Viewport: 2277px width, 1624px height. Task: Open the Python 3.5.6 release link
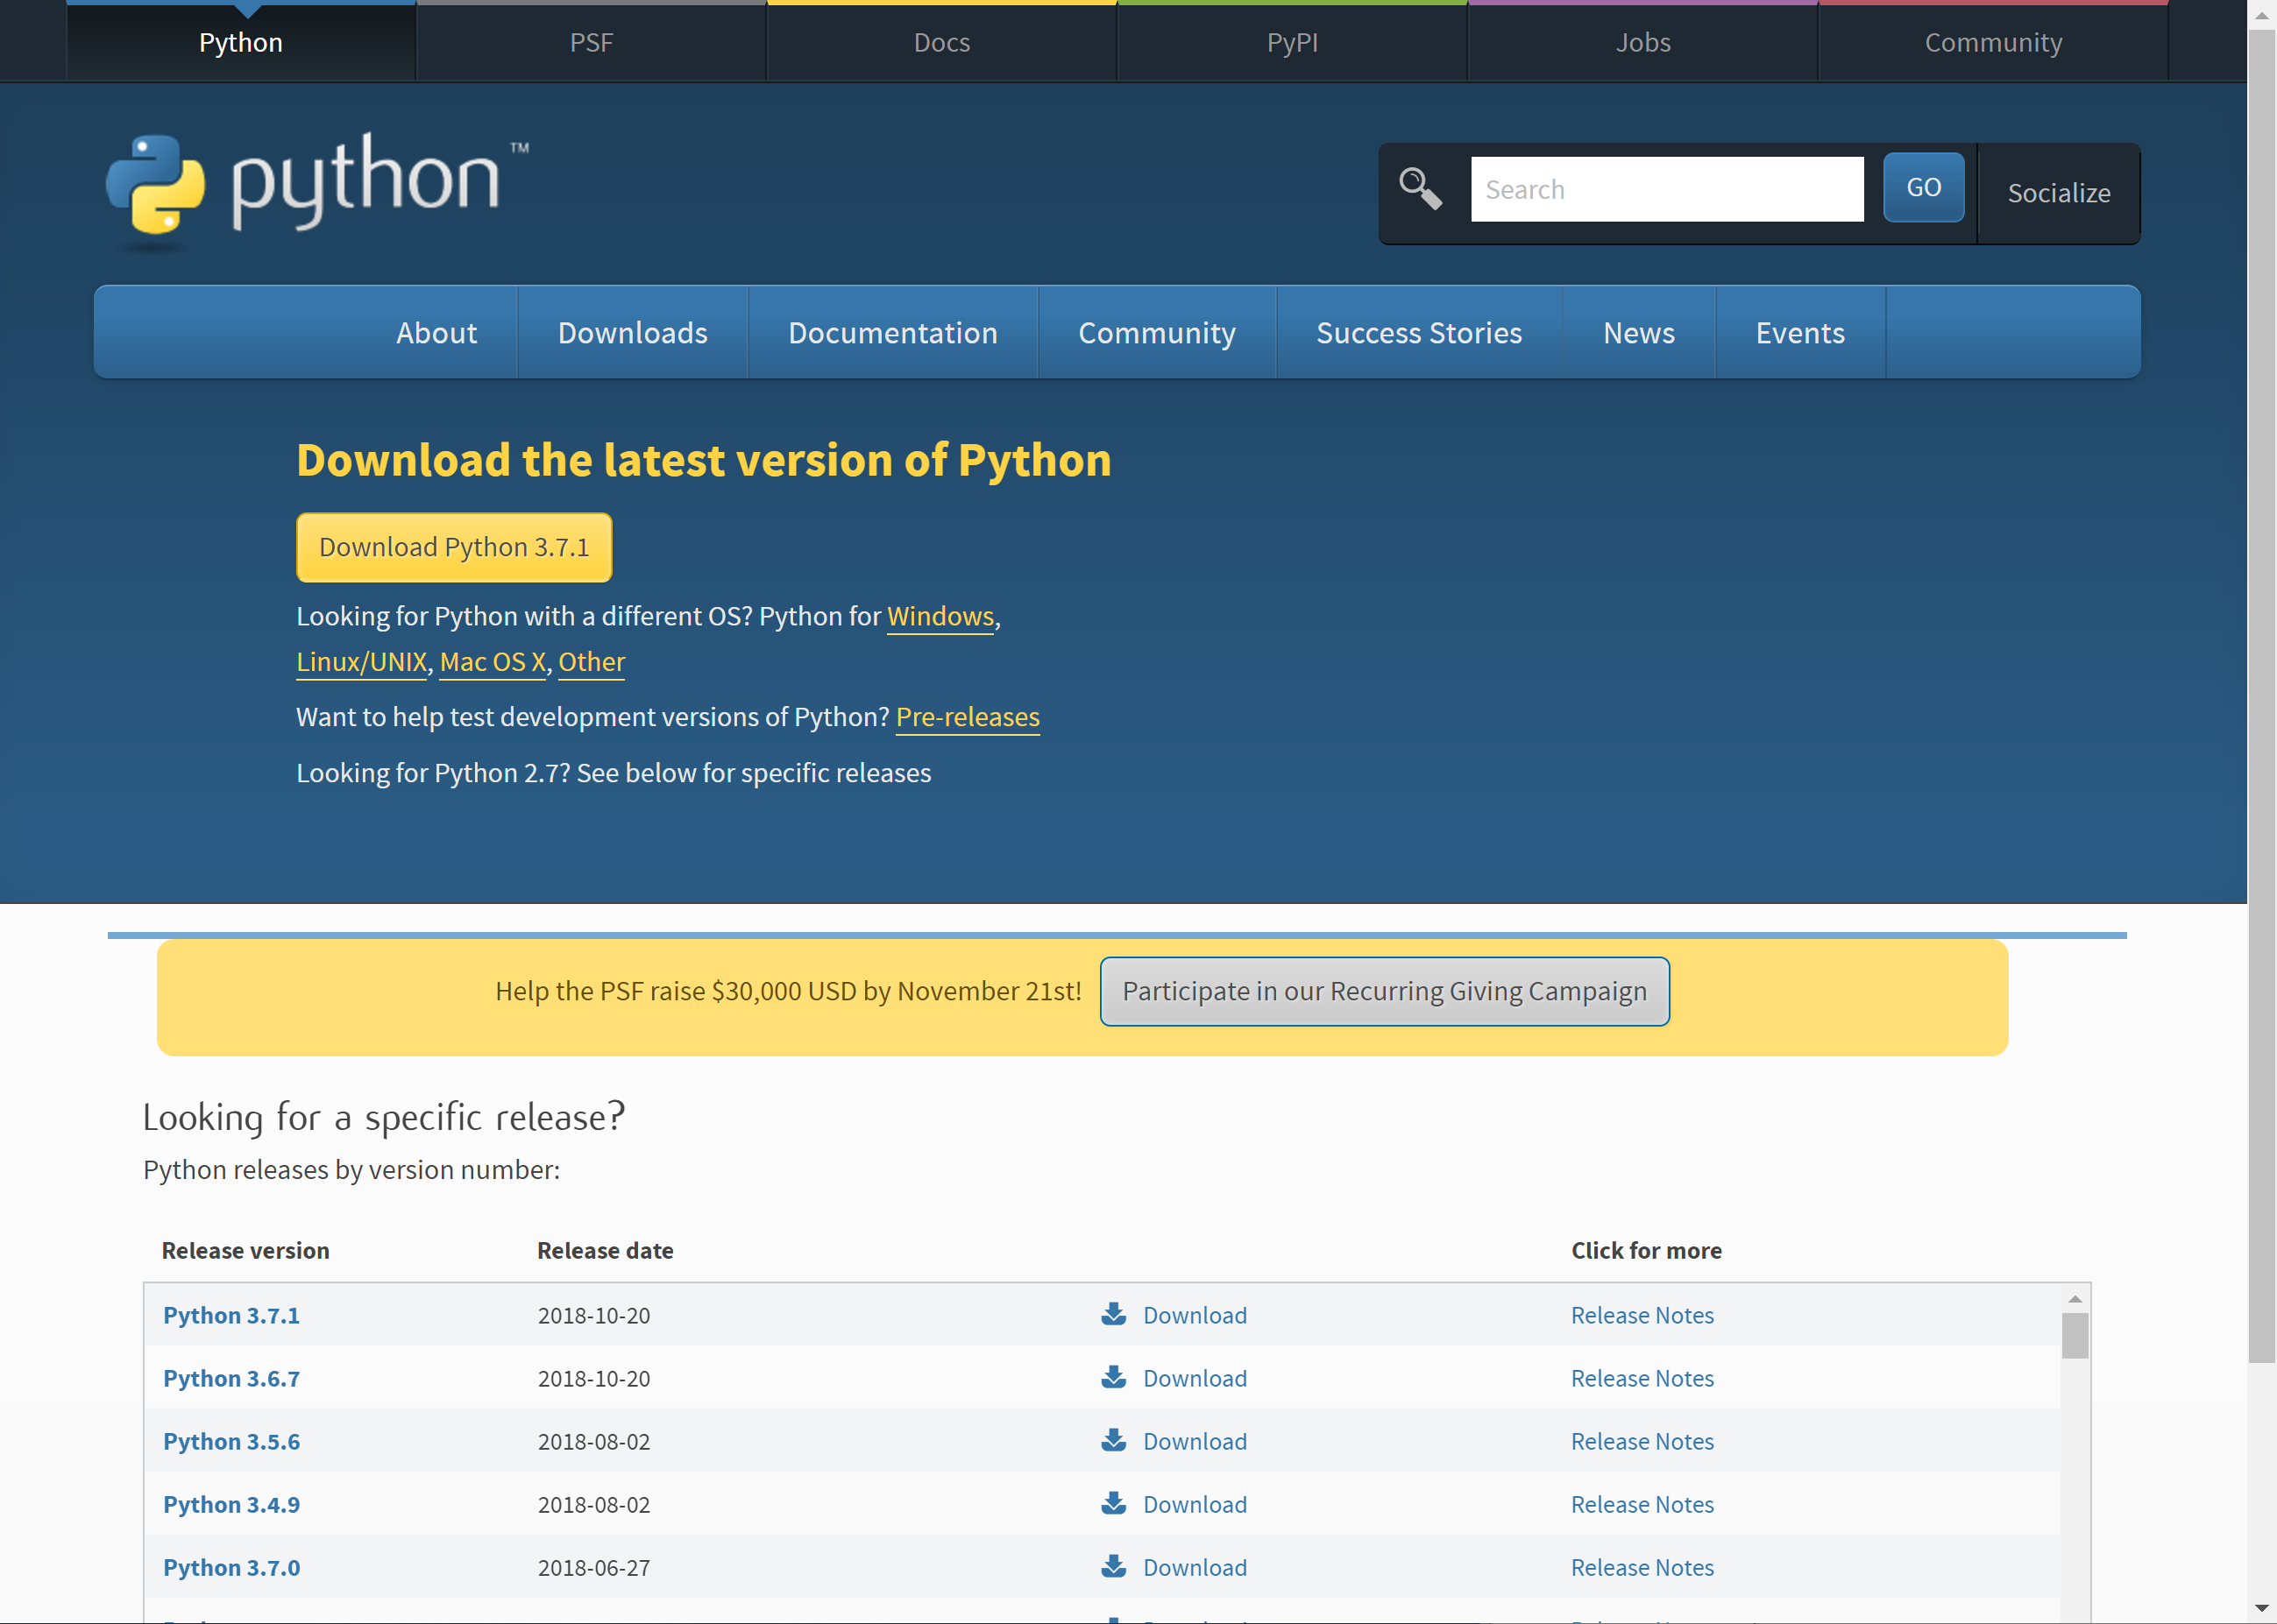point(231,1441)
